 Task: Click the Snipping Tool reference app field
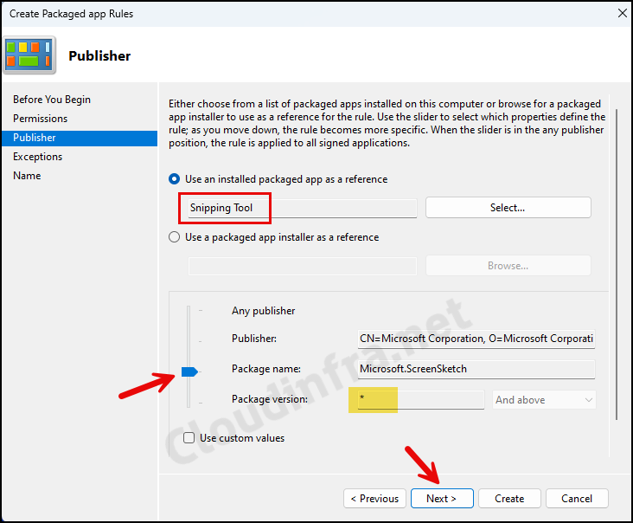(x=303, y=208)
